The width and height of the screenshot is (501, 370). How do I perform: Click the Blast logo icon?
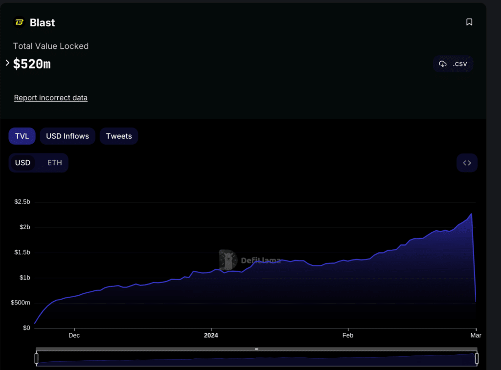19,22
